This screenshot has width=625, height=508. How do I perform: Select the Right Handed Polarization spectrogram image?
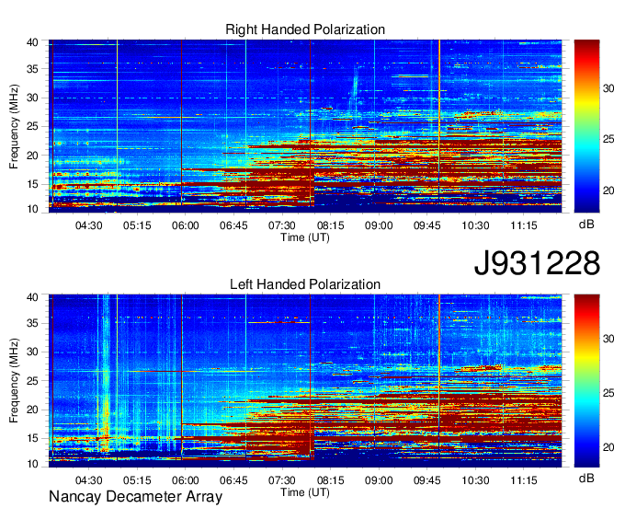[x=305, y=126]
